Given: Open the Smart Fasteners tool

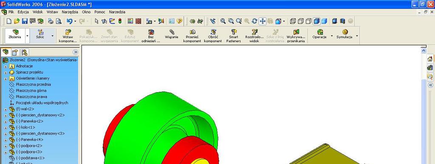Looking at the screenshot, I should pyautogui.click(x=233, y=36).
